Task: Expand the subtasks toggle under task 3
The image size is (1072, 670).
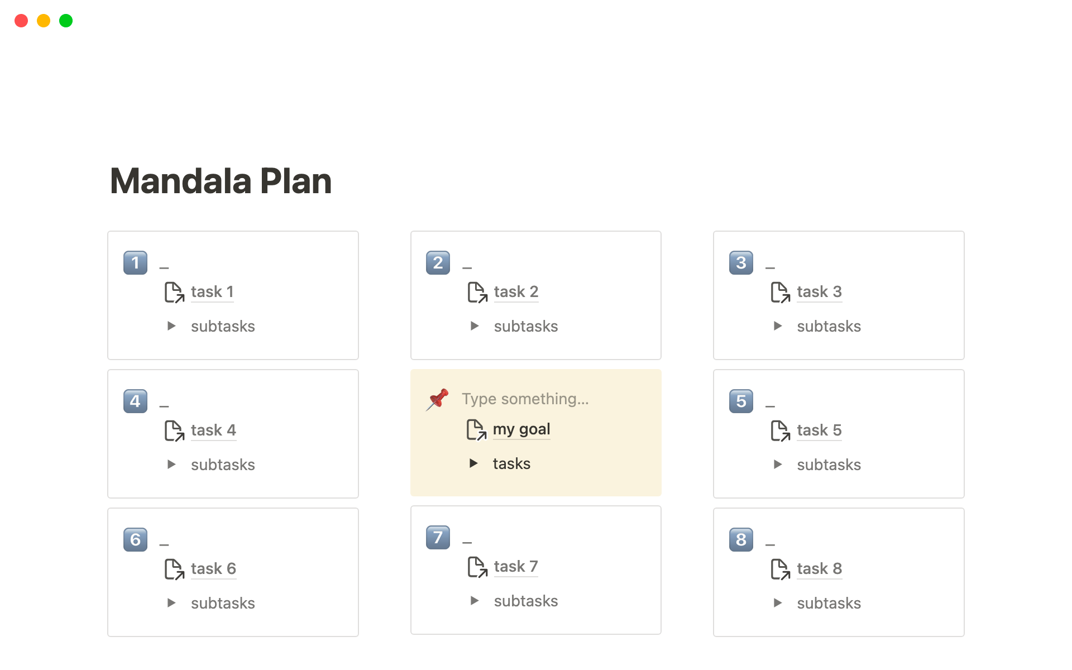Action: [x=778, y=326]
